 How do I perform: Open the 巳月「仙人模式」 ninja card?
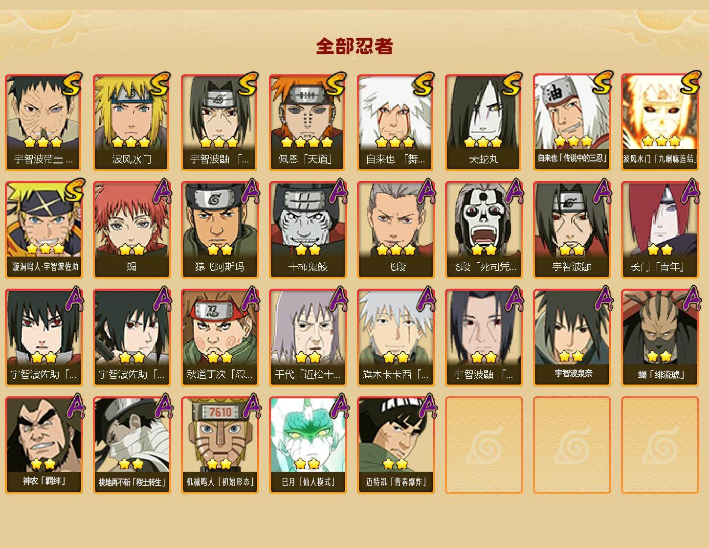tap(308, 445)
